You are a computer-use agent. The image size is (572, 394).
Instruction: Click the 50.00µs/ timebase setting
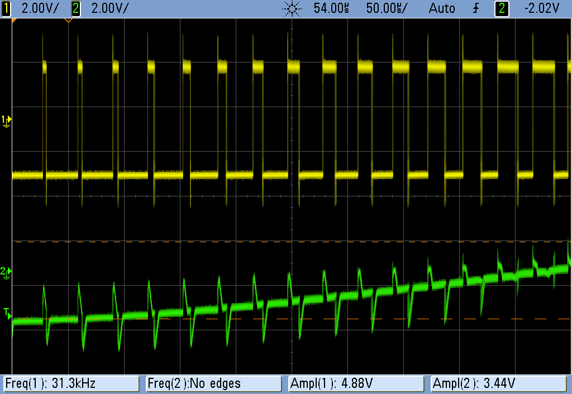click(387, 8)
